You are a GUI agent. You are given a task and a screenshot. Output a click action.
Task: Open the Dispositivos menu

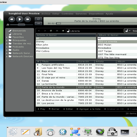pyautogui.click(x=96, y=14)
